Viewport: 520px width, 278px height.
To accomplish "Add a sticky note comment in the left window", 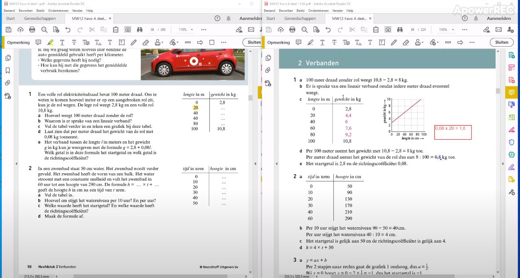I will click(x=38, y=42).
